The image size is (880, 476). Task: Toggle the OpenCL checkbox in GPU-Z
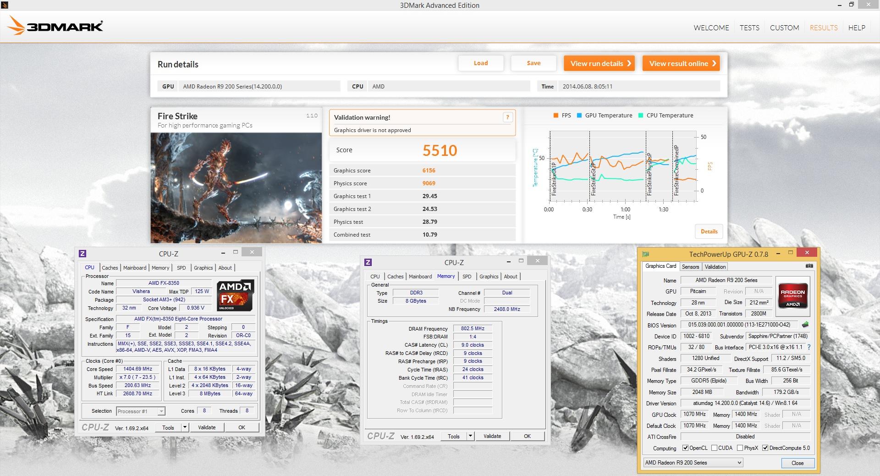(x=685, y=448)
